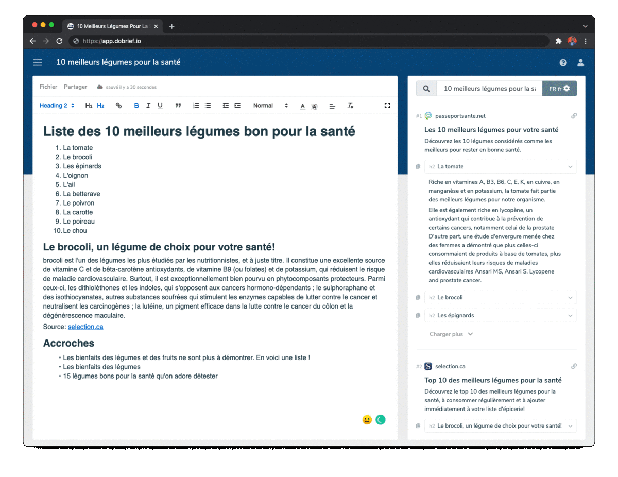Open the Partager menu
Screen dimensions: 618x477
pos(75,87)
